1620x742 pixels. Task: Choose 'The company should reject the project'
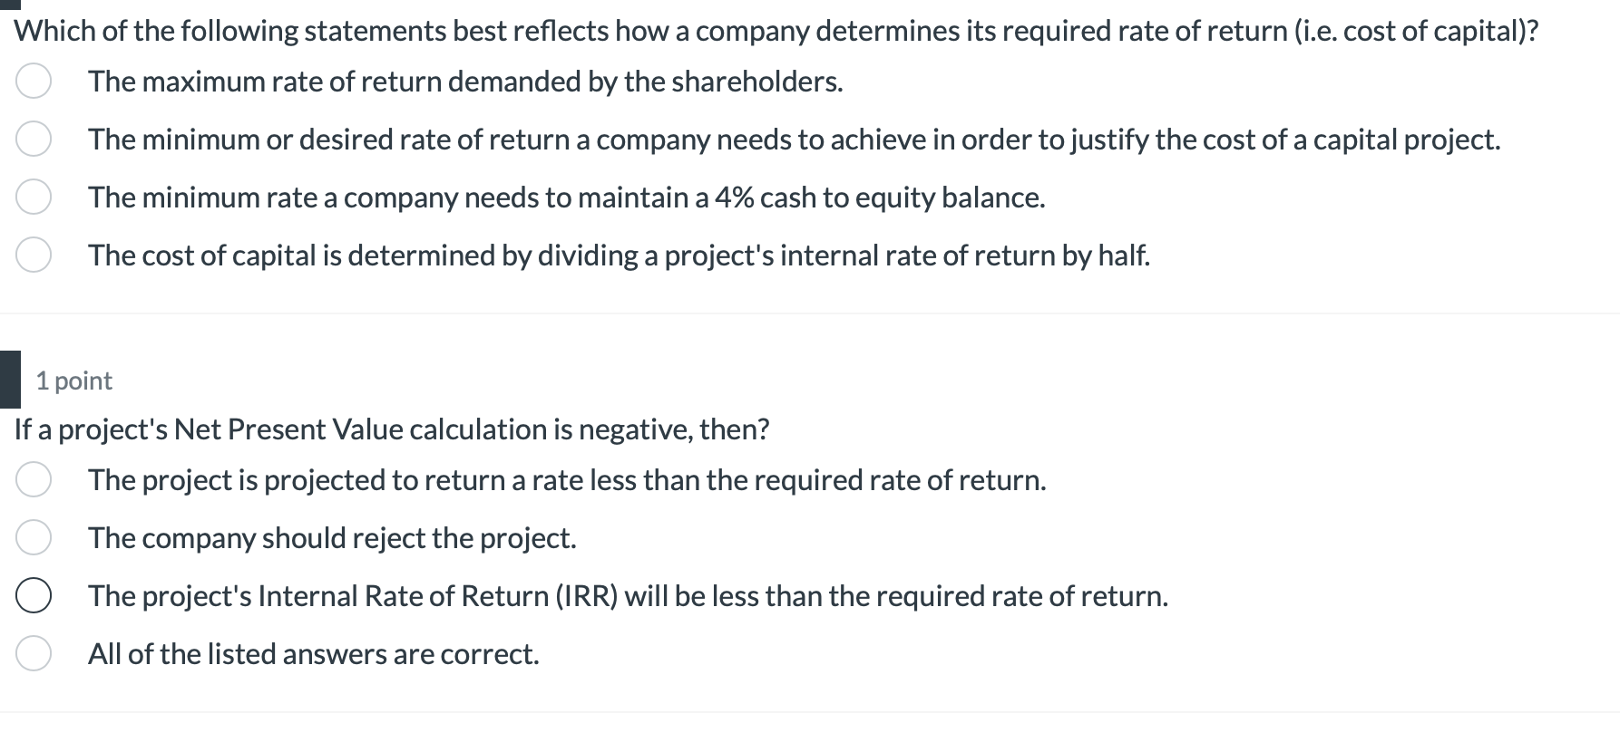33,537
